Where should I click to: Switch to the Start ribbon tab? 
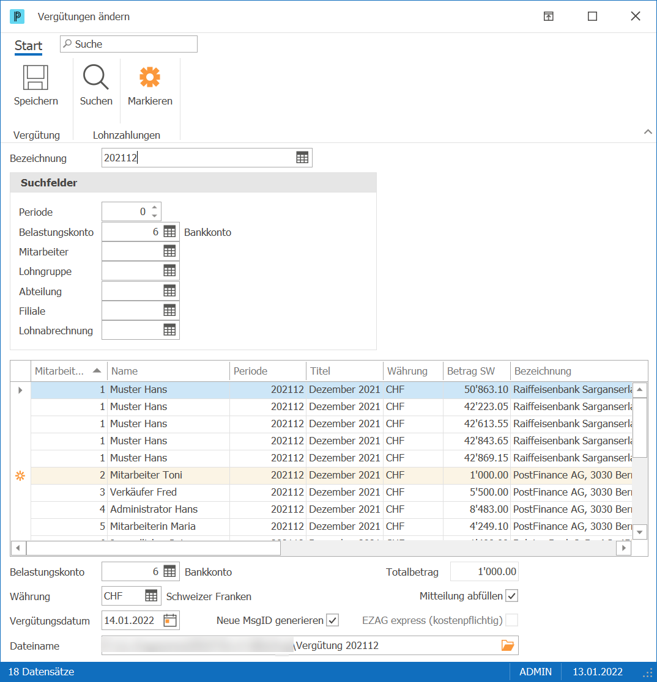coord(28,46)
